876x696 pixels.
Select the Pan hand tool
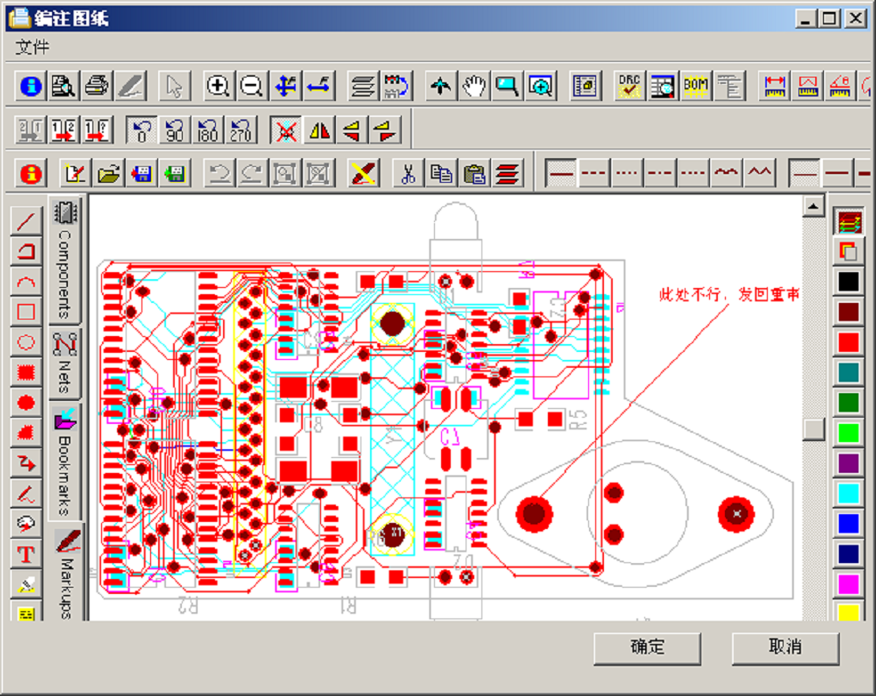[474, 87]
